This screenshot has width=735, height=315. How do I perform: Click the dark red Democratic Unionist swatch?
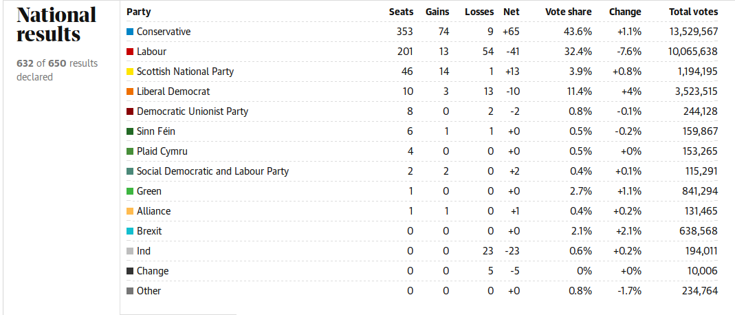point(130,111)
